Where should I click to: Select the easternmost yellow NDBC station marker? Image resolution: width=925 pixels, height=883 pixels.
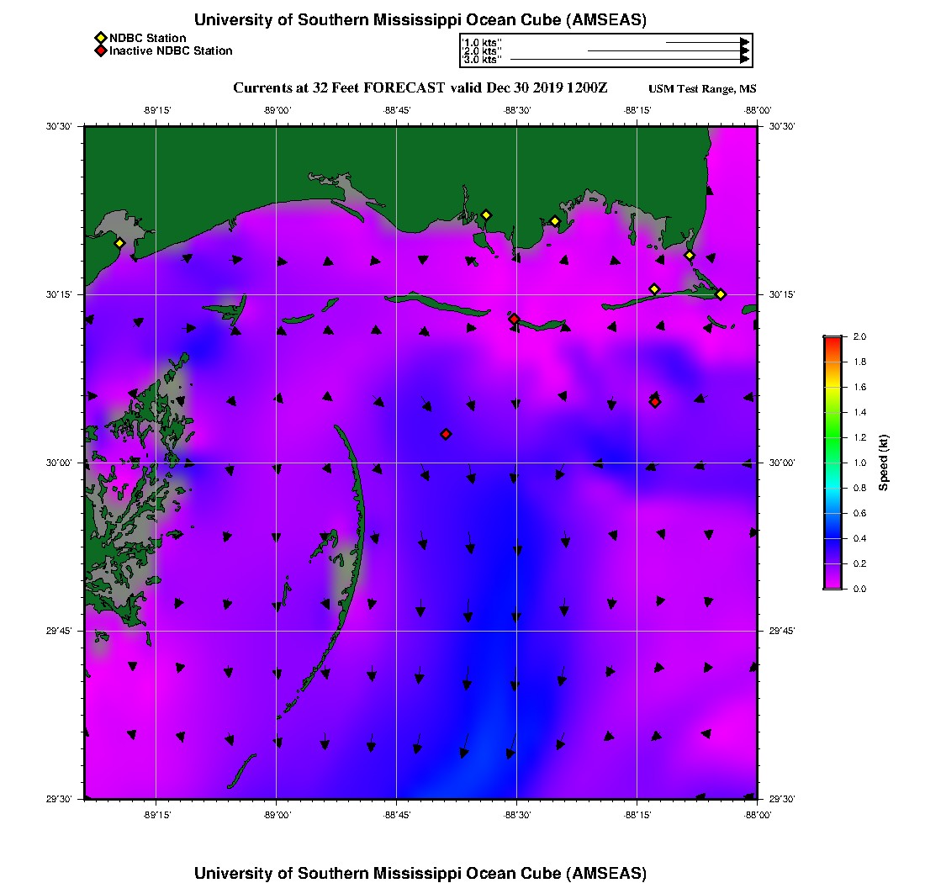coord(721,293)
